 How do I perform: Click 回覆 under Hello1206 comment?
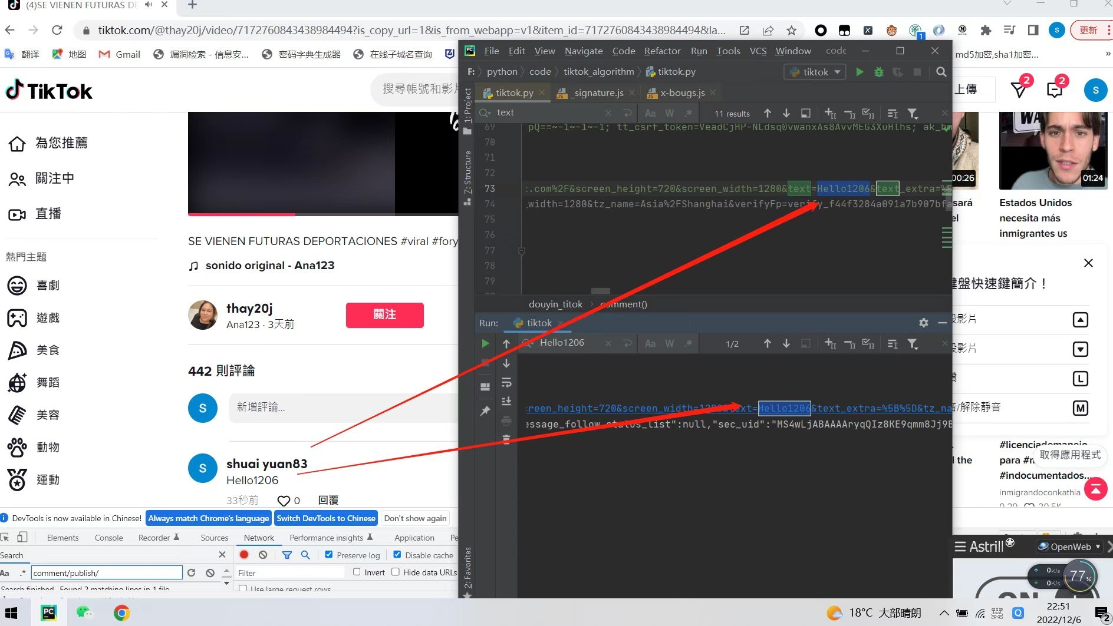coord(328,500)
